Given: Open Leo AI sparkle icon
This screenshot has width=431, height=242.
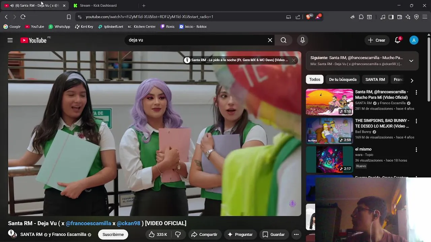Looking at the screenshot, I should 408,17.
